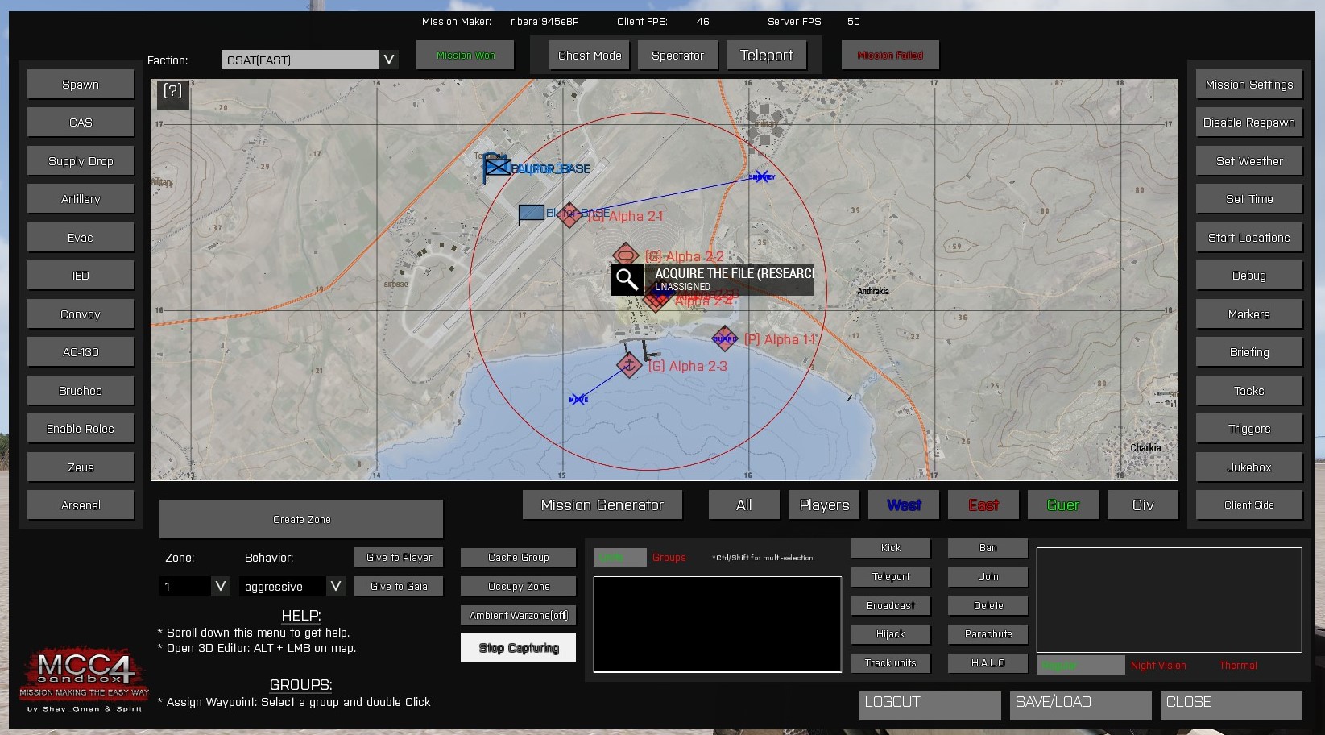
Task: Filter map markers to Civ
Action: [1143, 505]
